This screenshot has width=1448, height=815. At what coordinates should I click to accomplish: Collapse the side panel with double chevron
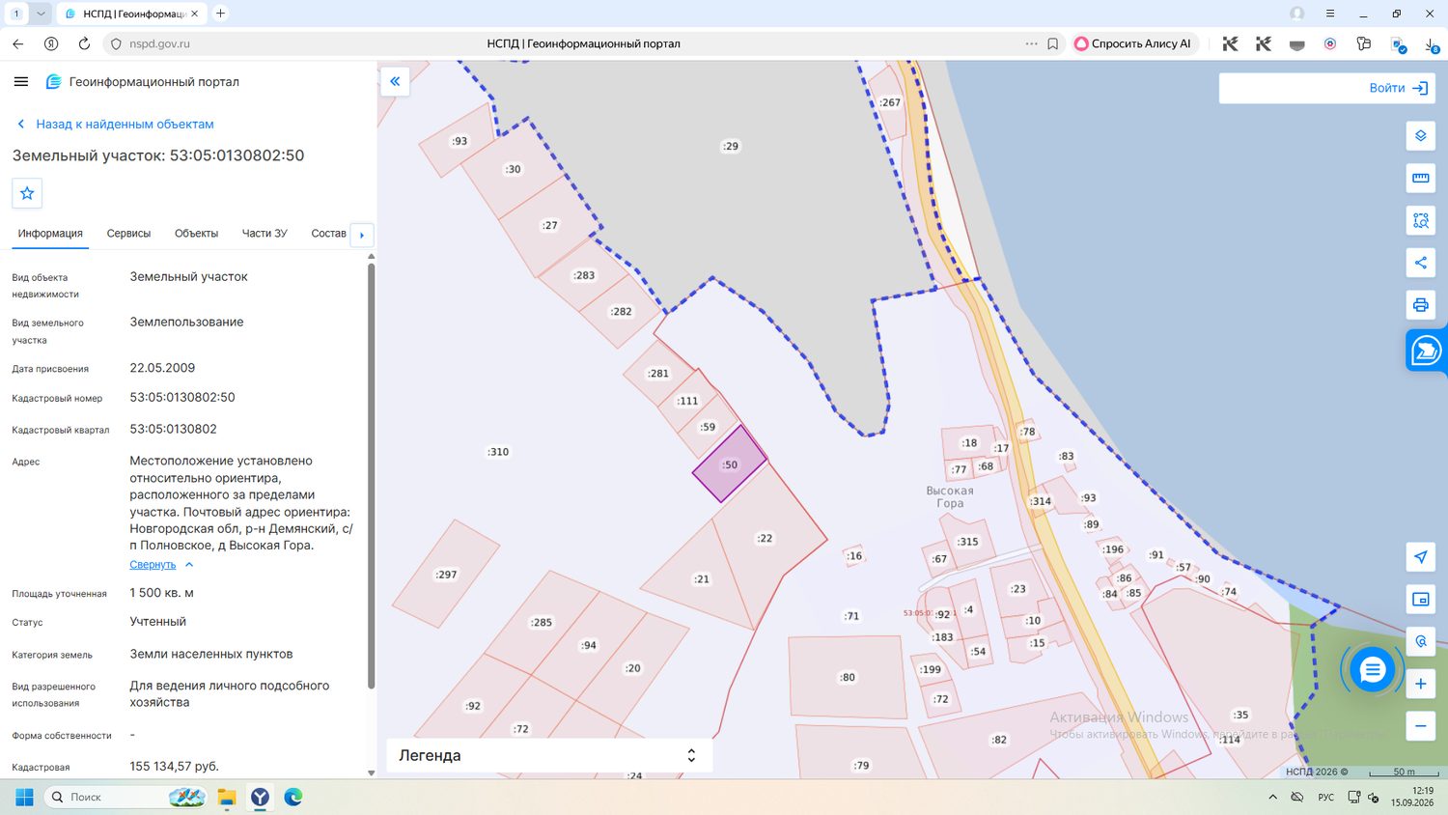395,81
